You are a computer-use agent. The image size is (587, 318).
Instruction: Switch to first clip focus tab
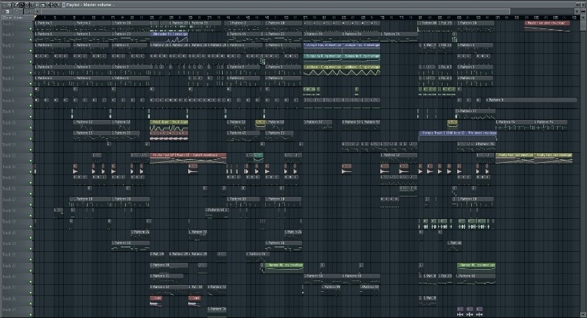pyautogui.click(x=7, y=12)
